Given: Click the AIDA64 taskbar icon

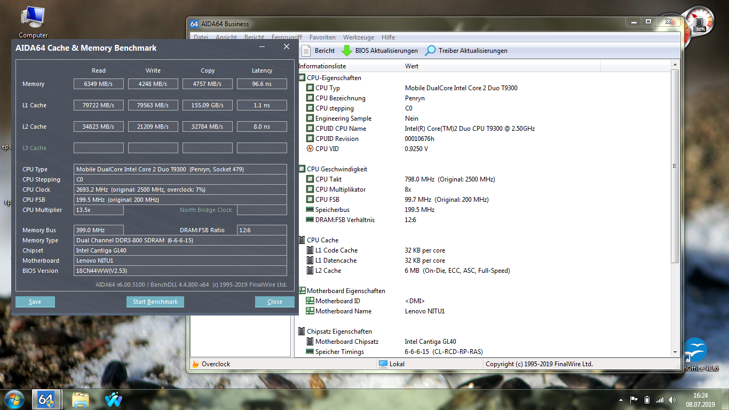Looking at the screenshot, I should tap(46, 399).
